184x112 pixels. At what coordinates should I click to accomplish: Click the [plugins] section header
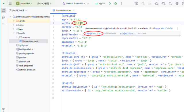tap(68, 83)
